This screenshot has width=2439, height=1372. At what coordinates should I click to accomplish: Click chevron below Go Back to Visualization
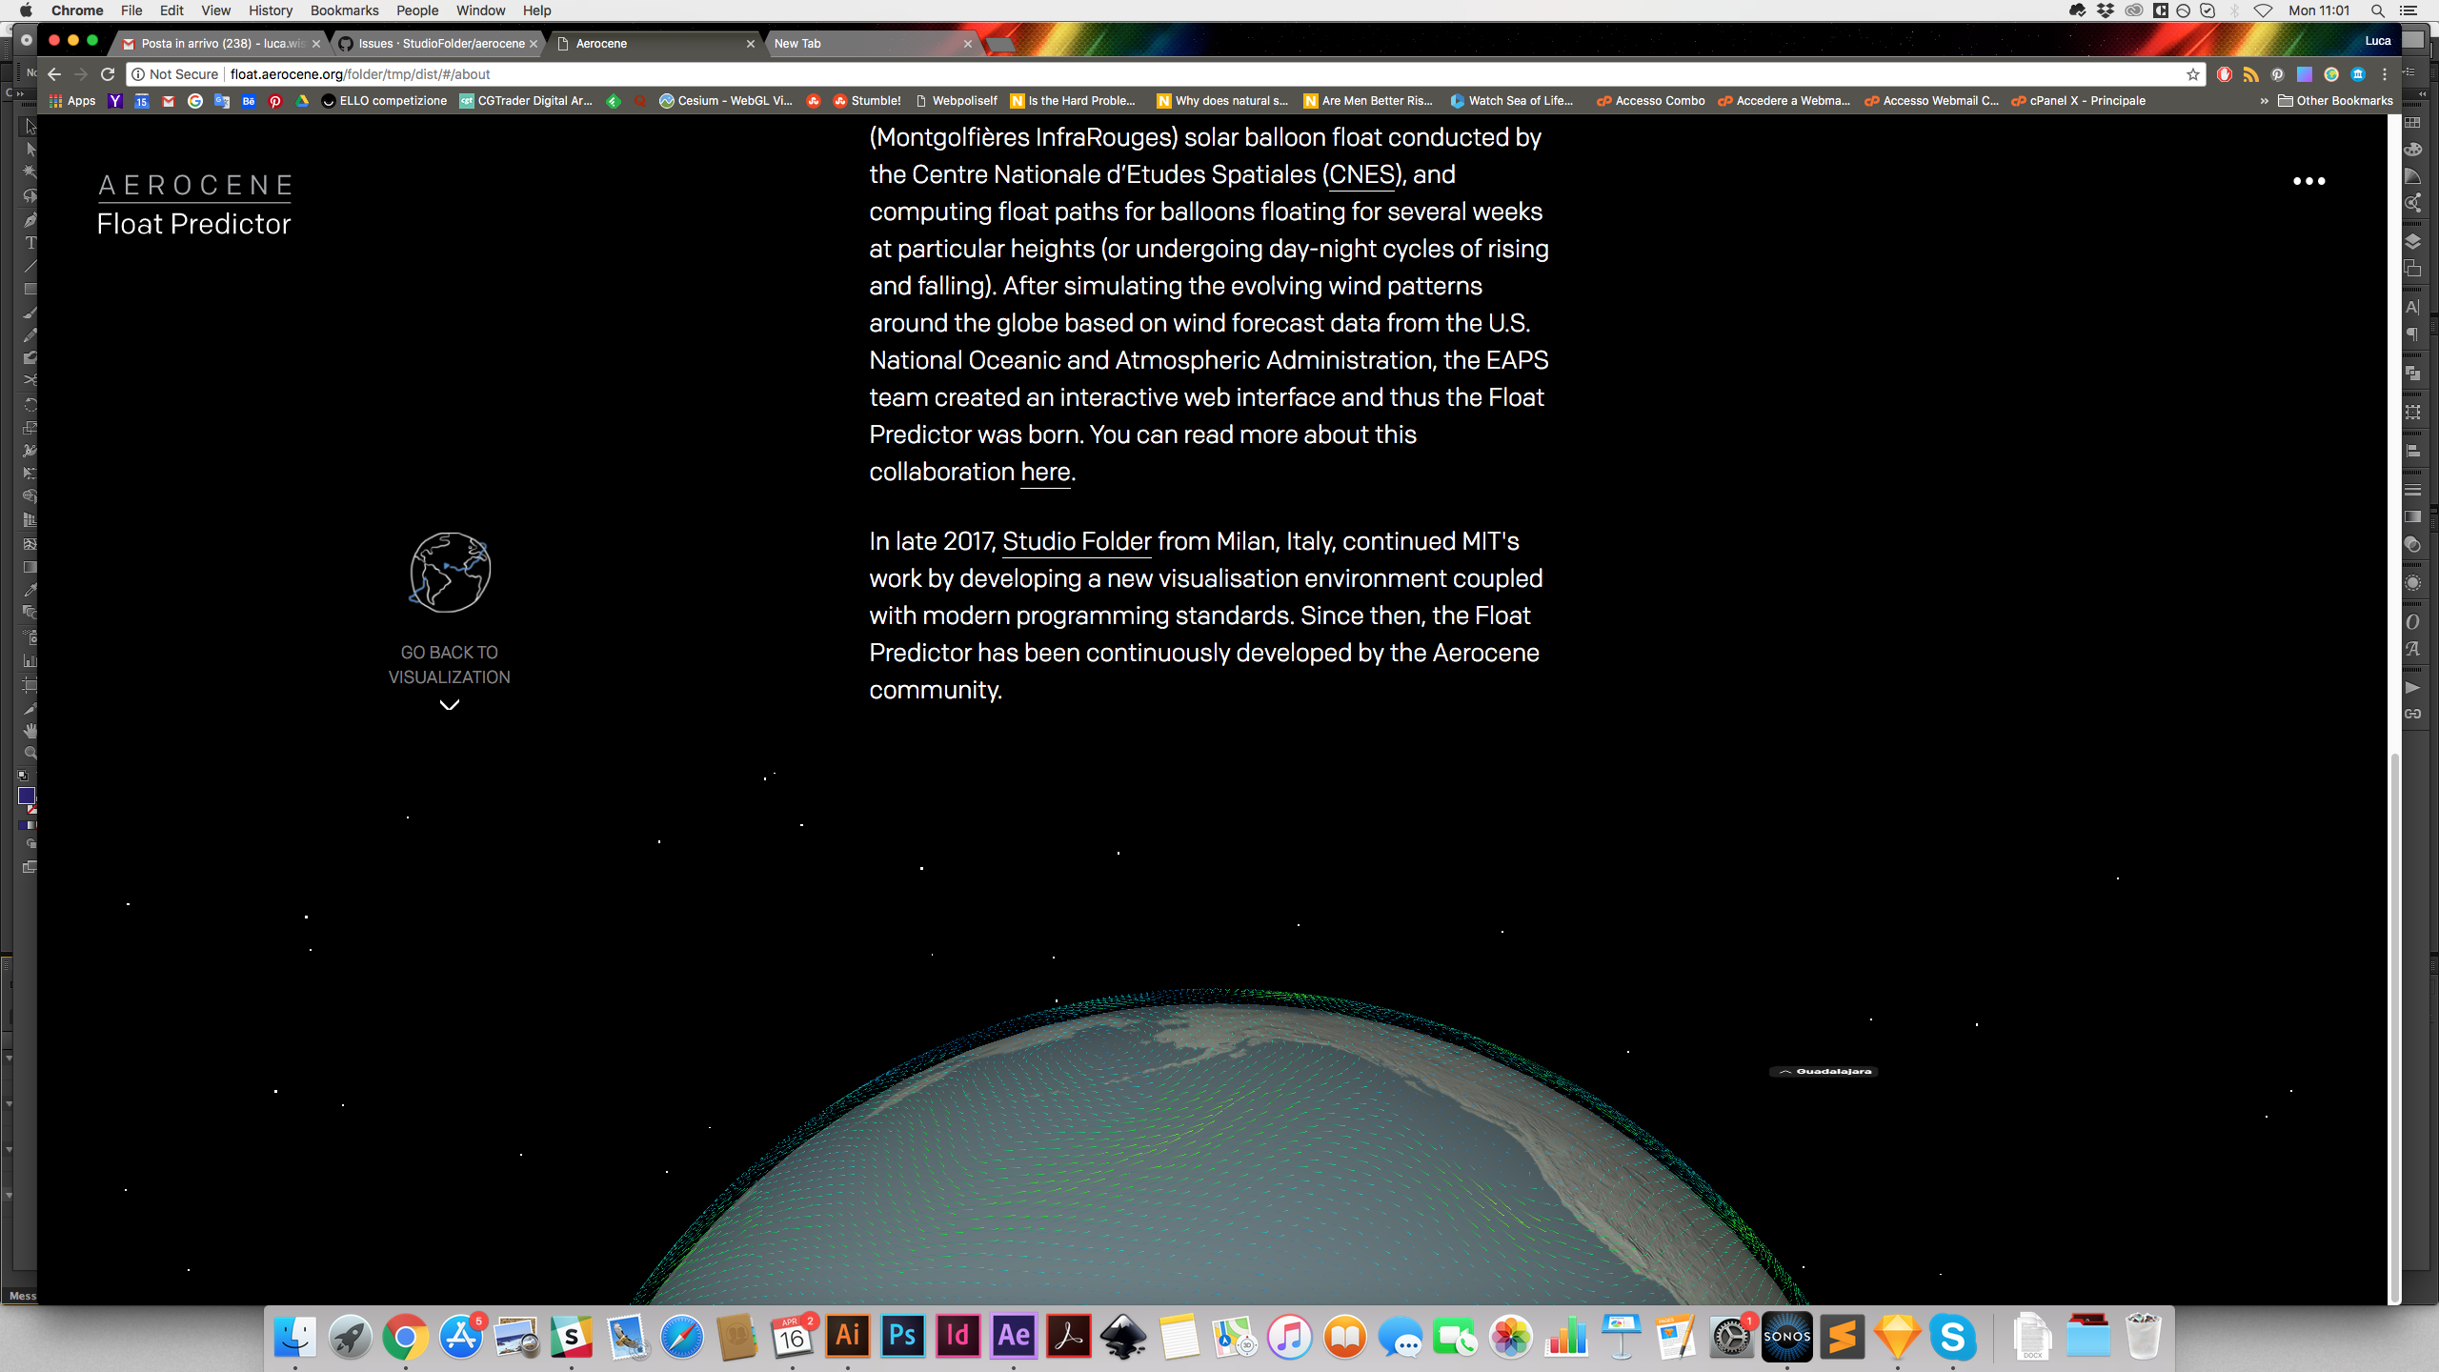[450, 705]
